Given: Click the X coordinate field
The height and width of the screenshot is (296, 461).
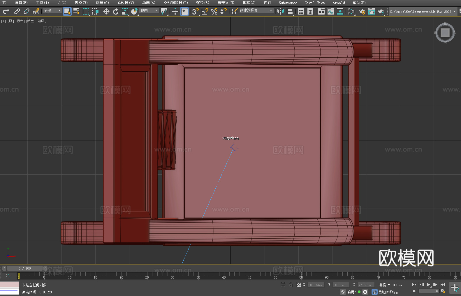Looking at the screenshot, I should click(x=316, y=285).
